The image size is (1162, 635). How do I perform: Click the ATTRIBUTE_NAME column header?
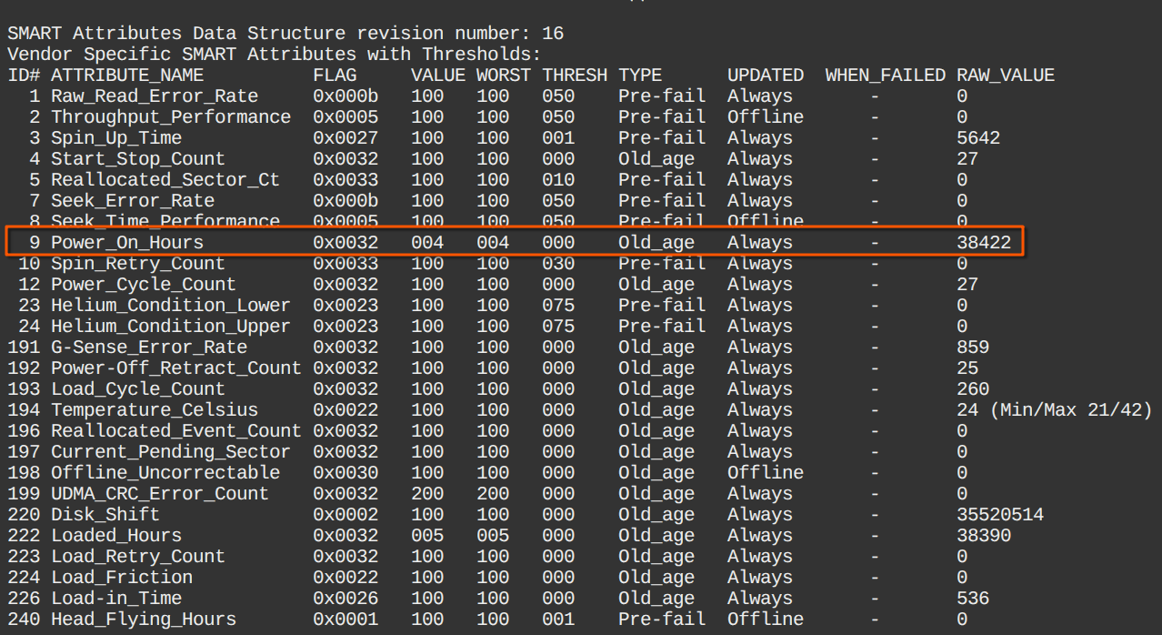126,76
